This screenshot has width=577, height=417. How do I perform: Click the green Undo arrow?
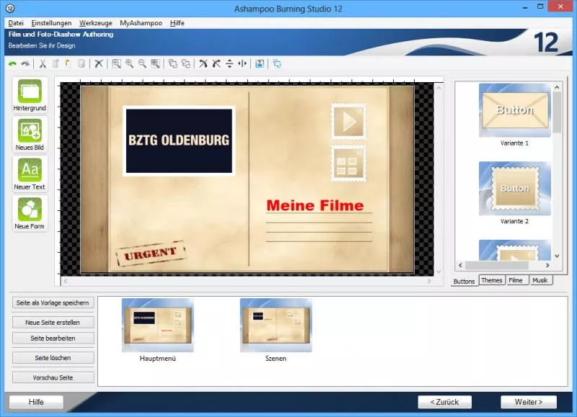(x=12, y=64)
